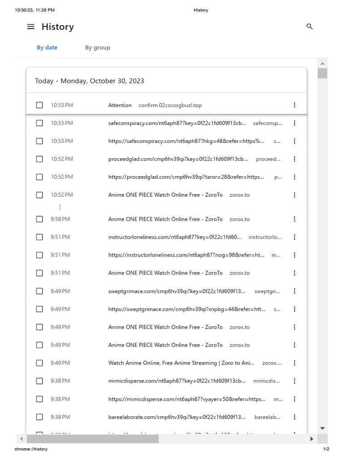Image resolution: width=344 pixels, height=459 pixels.
Task: Check the bareelaborate.com entry box
Action: 39,417
